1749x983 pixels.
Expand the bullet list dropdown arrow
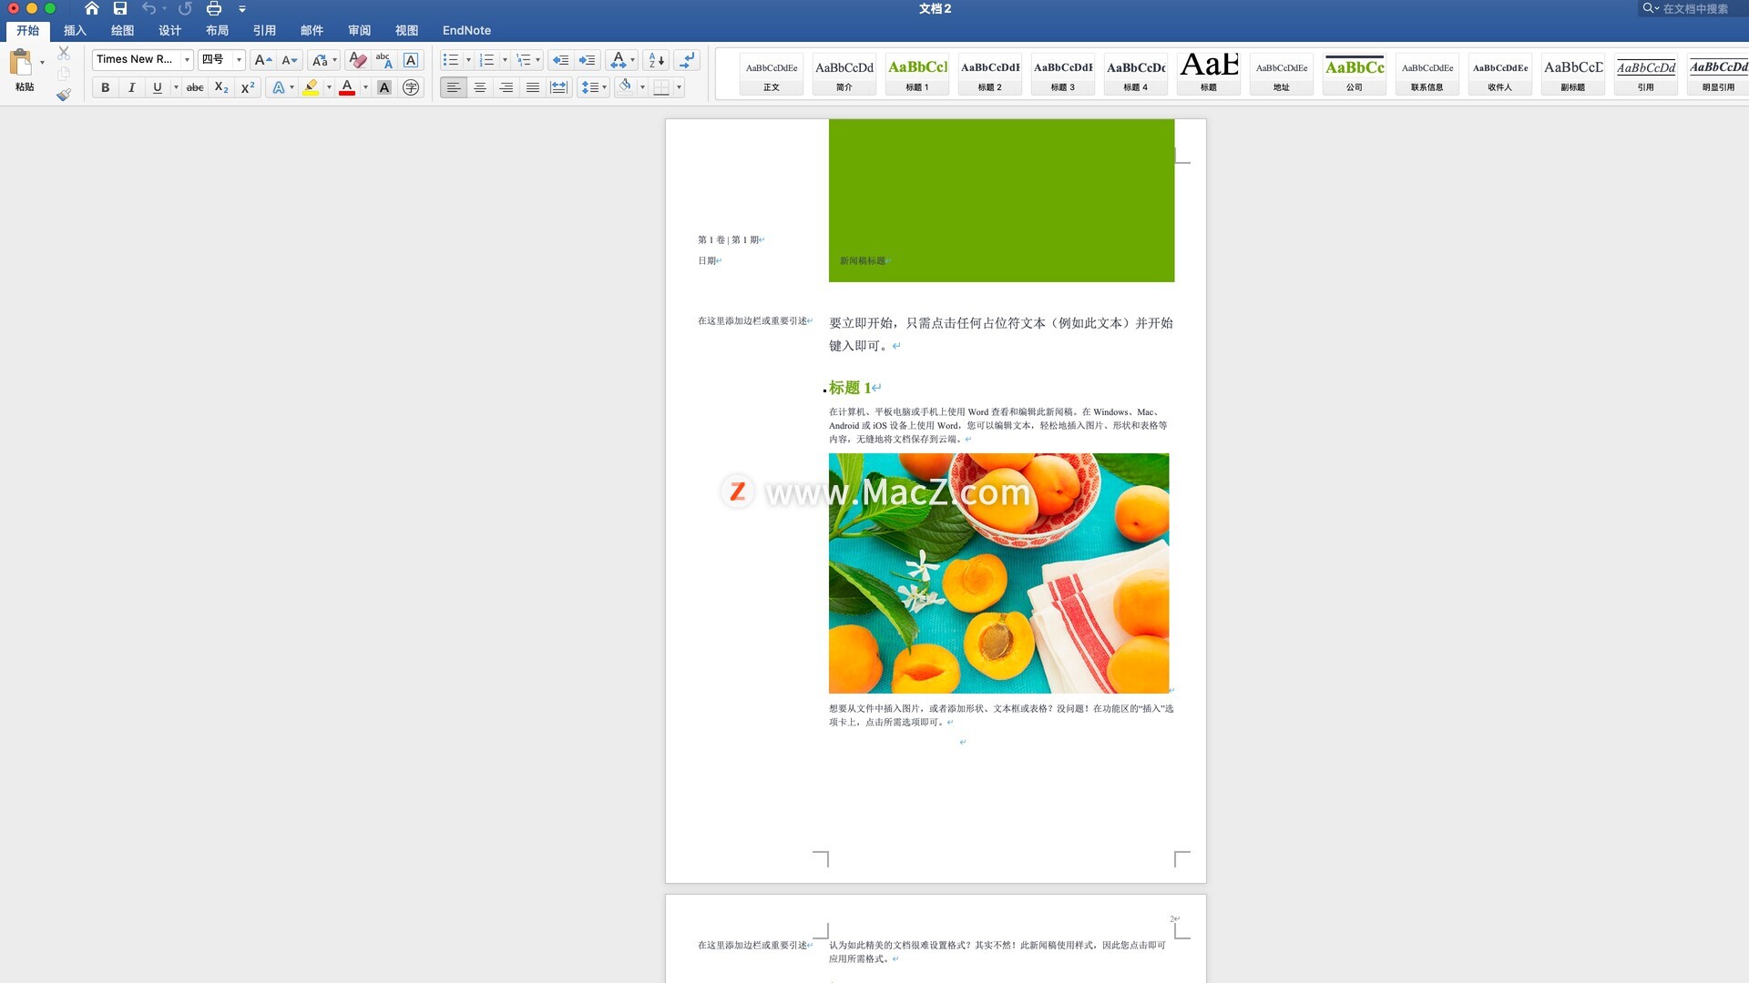click(x=468, y=60)
